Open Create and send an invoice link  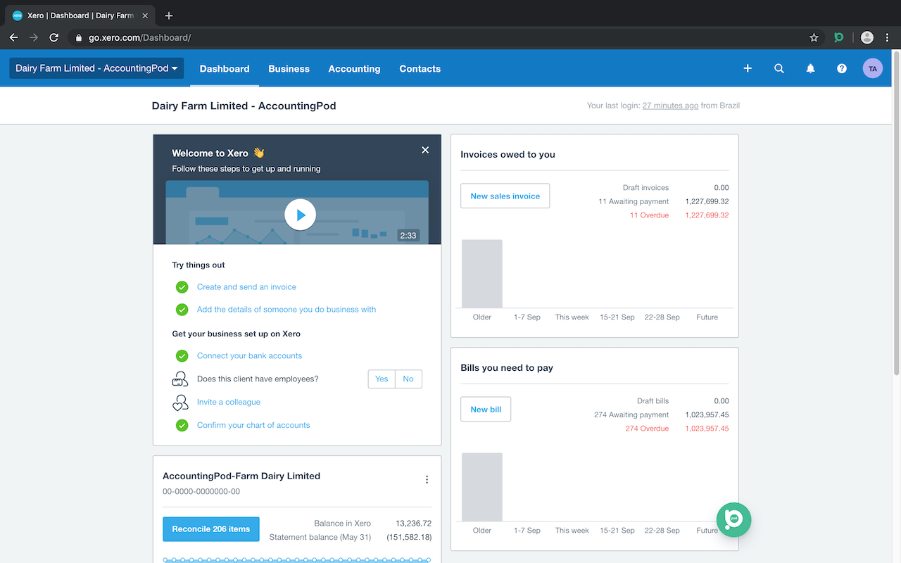pos(246,287)
